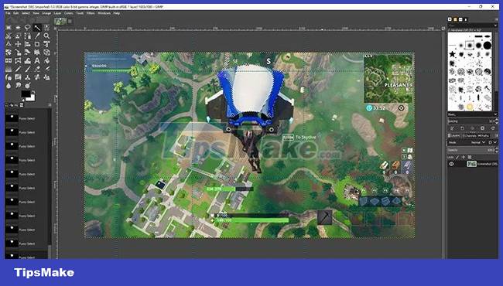This screenshot has width=503, height=286.
Task: Open the Select menu
Action: tap(26, 13)
